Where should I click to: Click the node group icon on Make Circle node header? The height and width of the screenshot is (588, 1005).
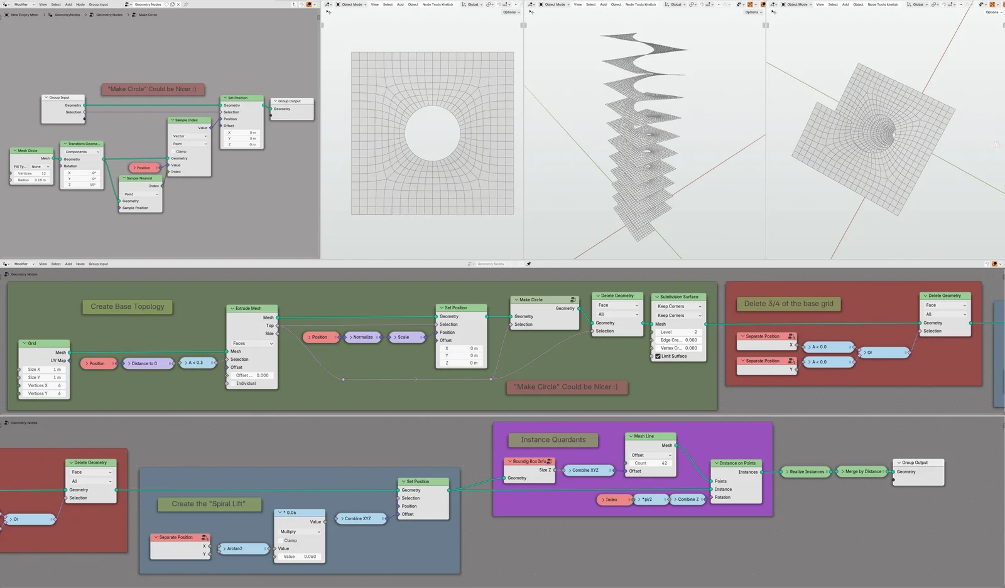(573, 300)
